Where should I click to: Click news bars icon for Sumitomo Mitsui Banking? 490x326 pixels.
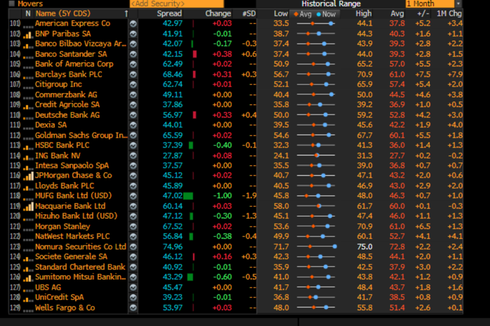coord(28,278)
